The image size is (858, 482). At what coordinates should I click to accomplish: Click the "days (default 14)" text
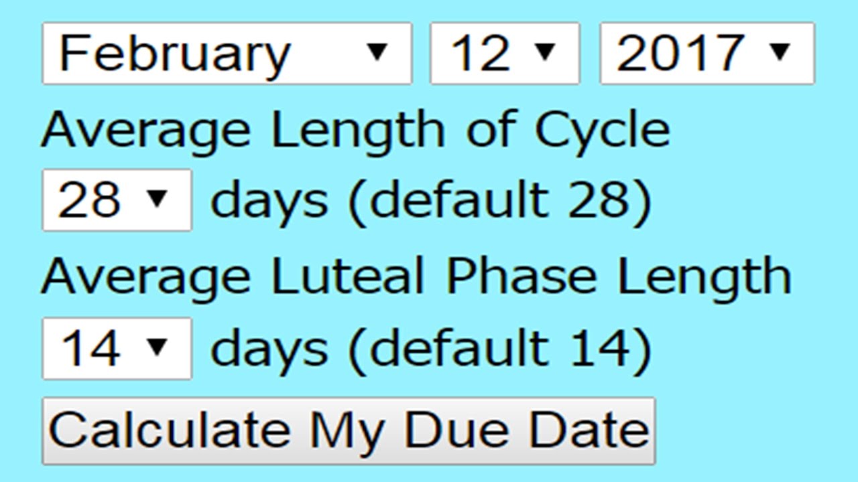coord(431,349)
